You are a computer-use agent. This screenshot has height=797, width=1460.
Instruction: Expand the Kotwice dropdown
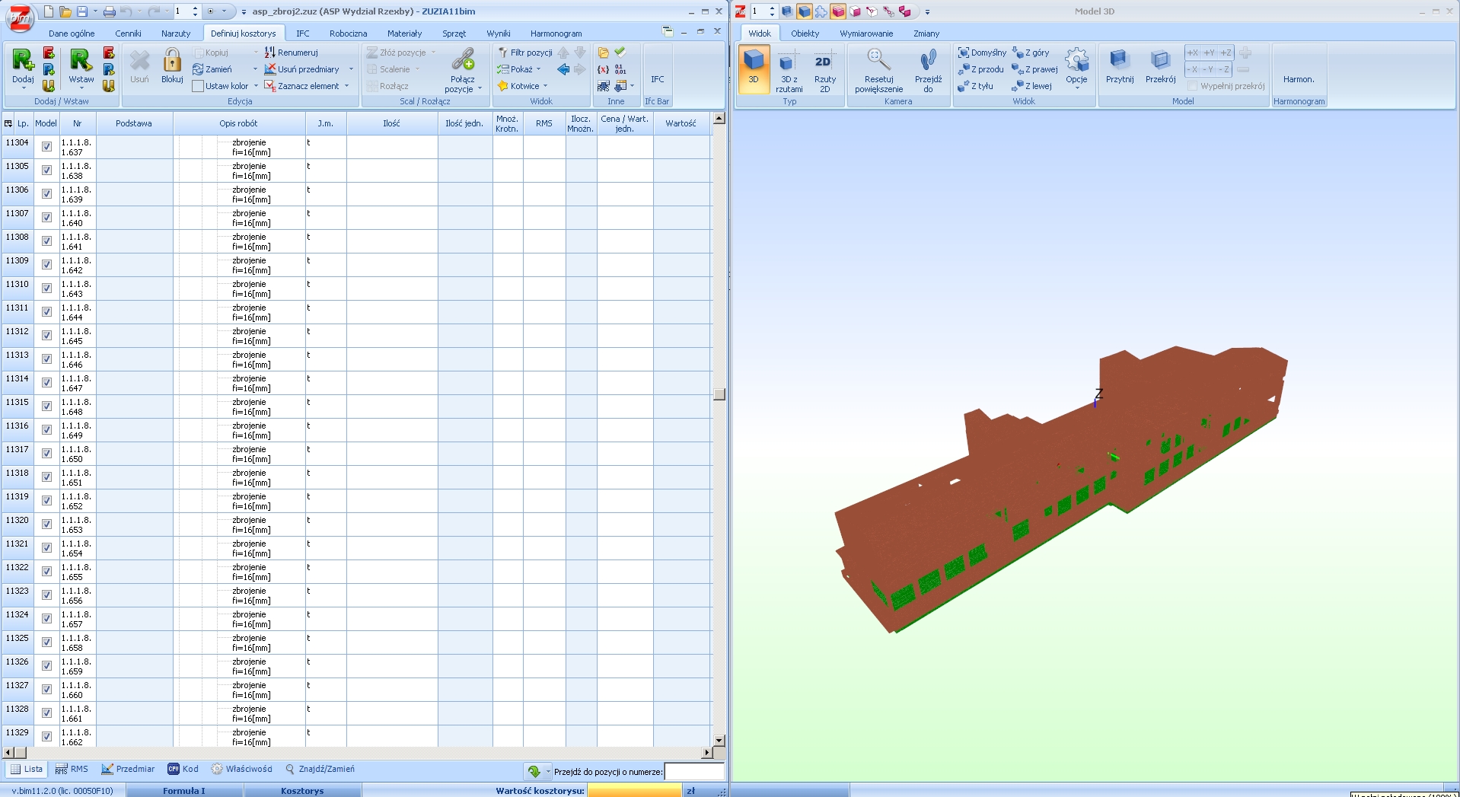pyautogui.click(x=545, y=86)
